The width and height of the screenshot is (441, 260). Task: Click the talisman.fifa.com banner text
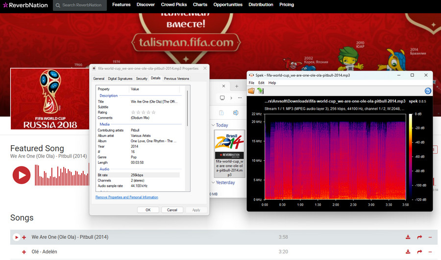point(186,43)
